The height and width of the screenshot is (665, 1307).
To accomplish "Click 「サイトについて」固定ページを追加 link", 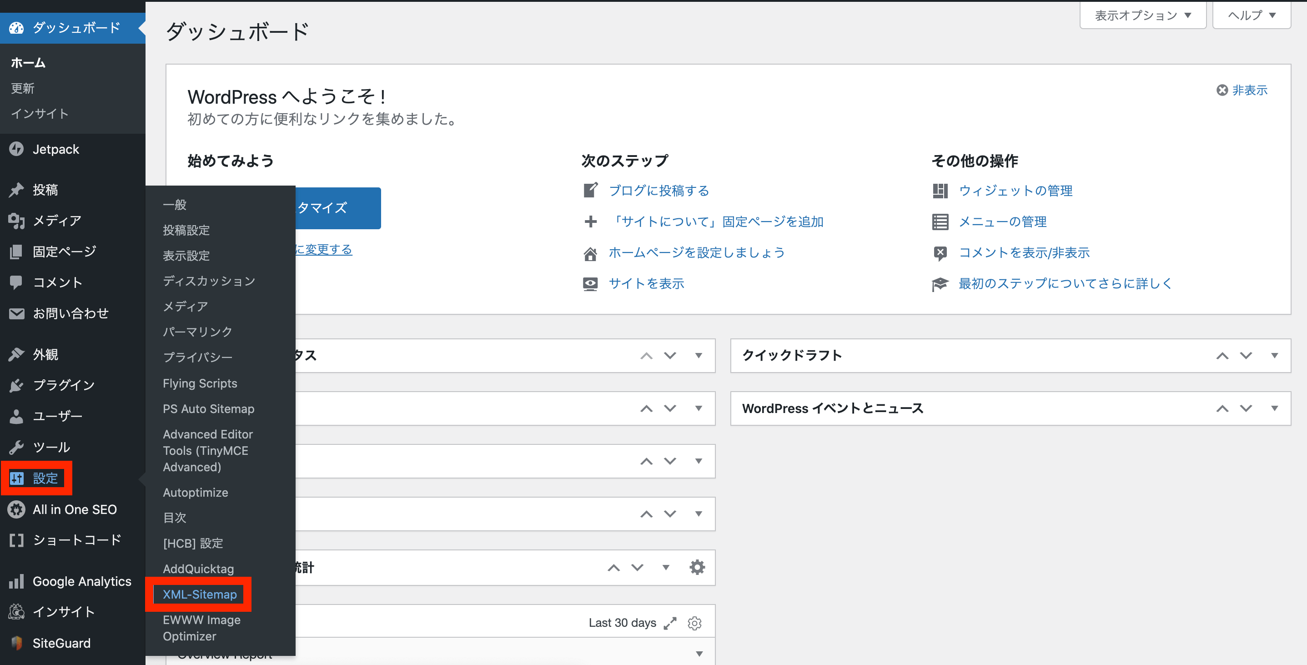I will click(716, 222).
